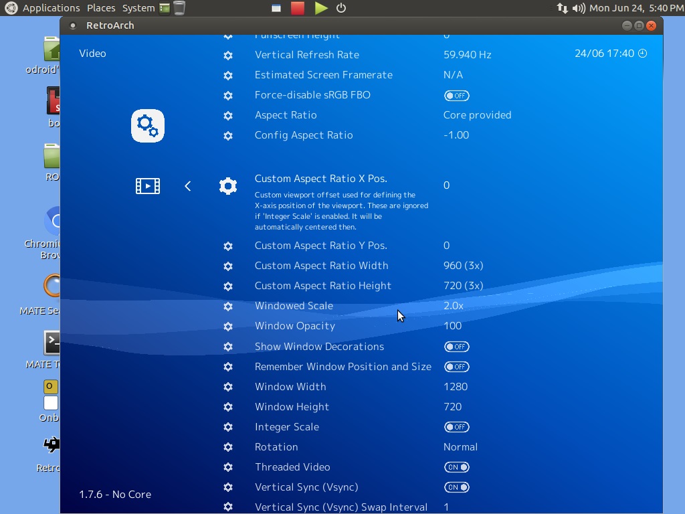Go back using the left chevron arrow
Screen dimensions: 685x514
[x=188, y=186]
